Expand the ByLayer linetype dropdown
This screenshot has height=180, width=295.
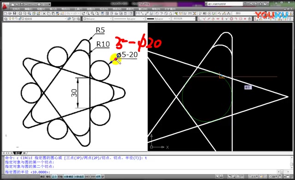pos(129,18)
